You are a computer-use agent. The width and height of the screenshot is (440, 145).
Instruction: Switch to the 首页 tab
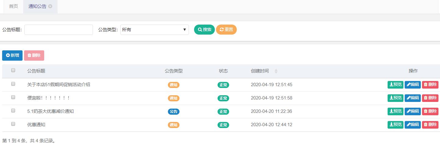[x=13, y=6]
